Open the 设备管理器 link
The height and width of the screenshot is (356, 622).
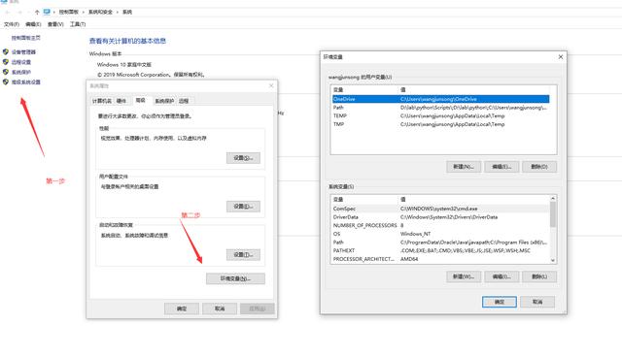[x=23, y=51]
